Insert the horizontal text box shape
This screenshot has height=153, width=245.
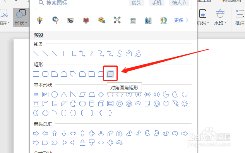point(36,94)
